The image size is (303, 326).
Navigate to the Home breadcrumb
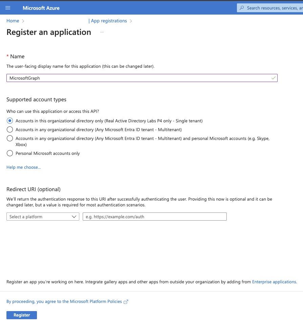pos(13,21)
